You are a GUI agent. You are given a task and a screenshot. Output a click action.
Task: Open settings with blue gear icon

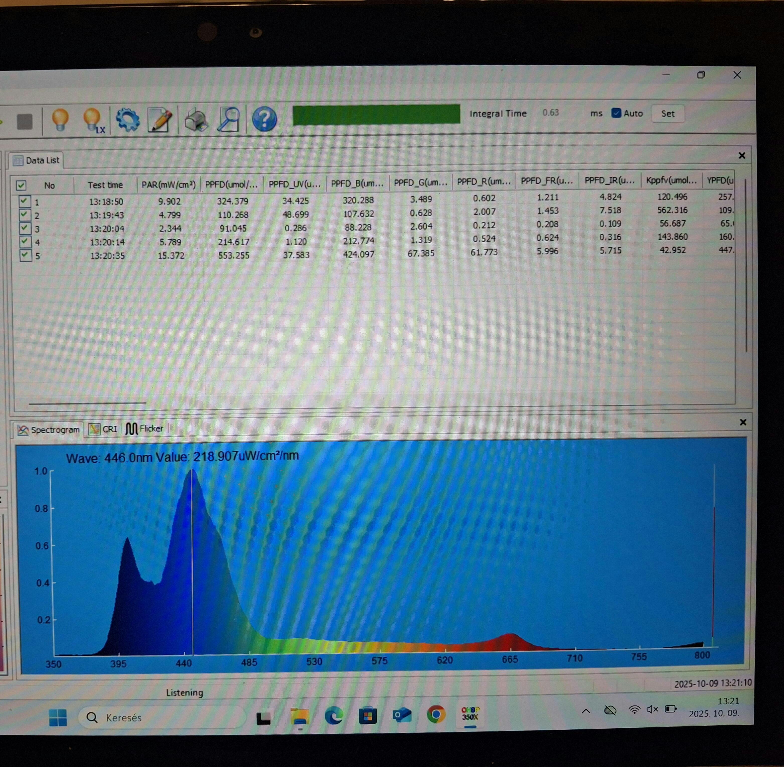[128, 120]
